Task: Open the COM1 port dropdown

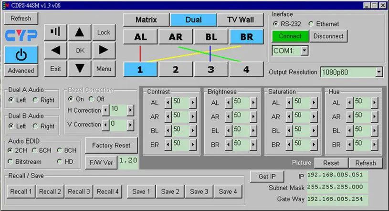Action: click(x=305, y=51)
